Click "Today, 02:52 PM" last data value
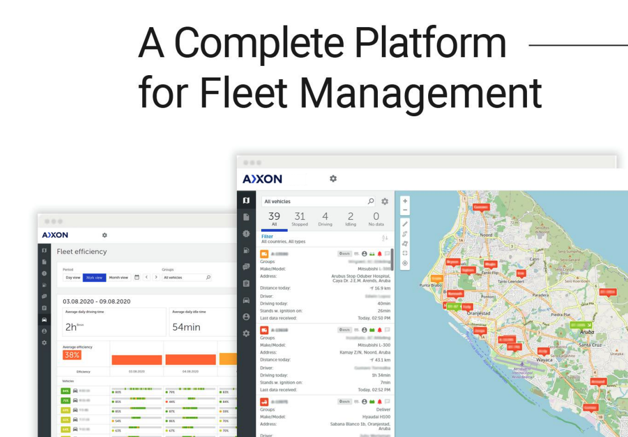Viewport: 628px width, 437px height. pos(374,390)
